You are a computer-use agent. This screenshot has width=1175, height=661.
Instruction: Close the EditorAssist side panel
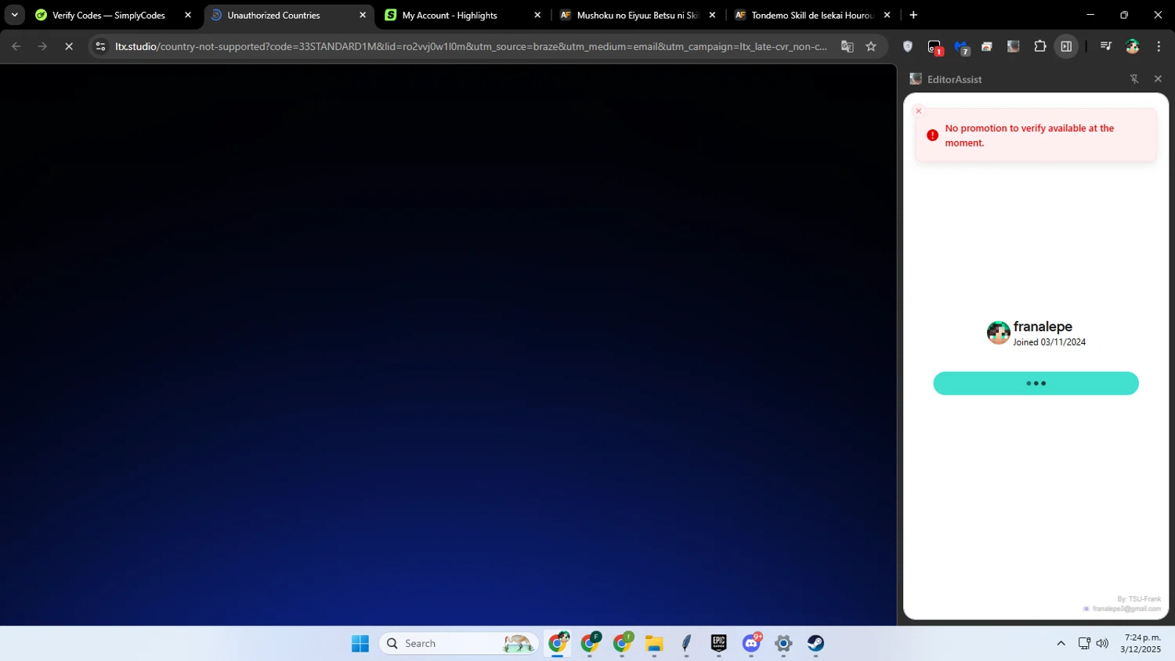(x=1158, y=79)
